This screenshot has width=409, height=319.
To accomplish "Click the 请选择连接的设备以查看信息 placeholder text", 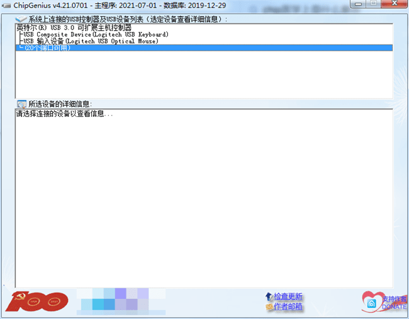I will [x=64, y=114].
